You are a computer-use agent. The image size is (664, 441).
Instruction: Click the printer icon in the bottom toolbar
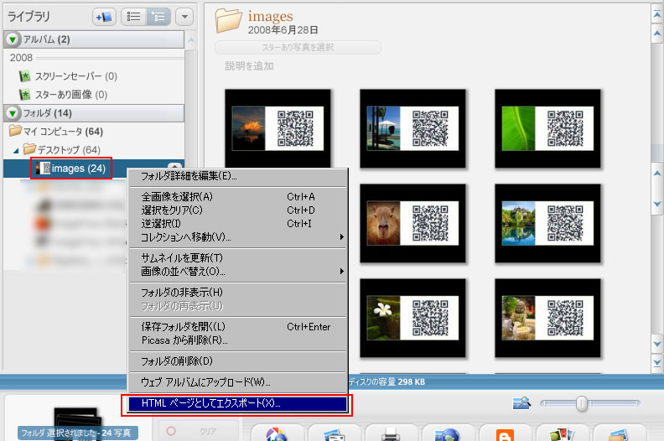pos(391,433)
